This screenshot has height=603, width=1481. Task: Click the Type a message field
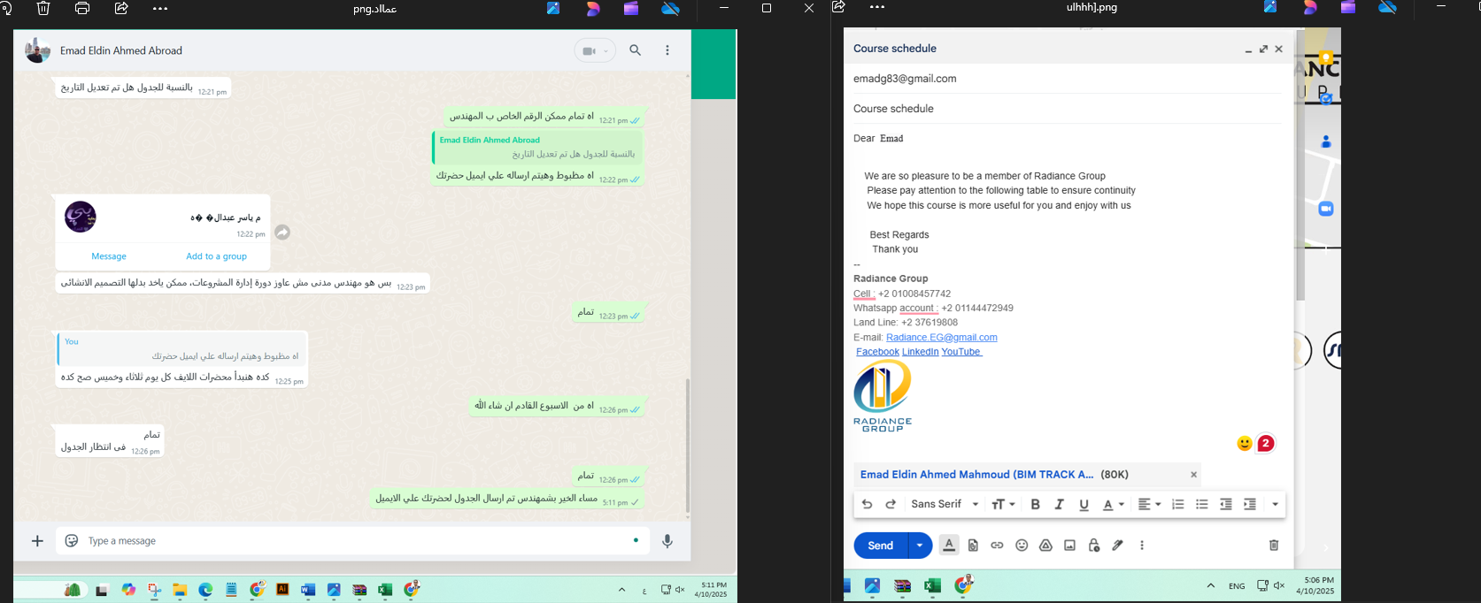tap(354, 541)
